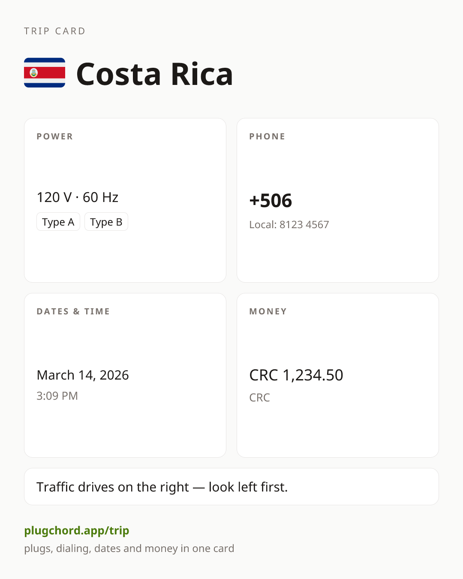
Task: Click the plugs, dialing, dates tagline
Action: (x=129, y=548)
